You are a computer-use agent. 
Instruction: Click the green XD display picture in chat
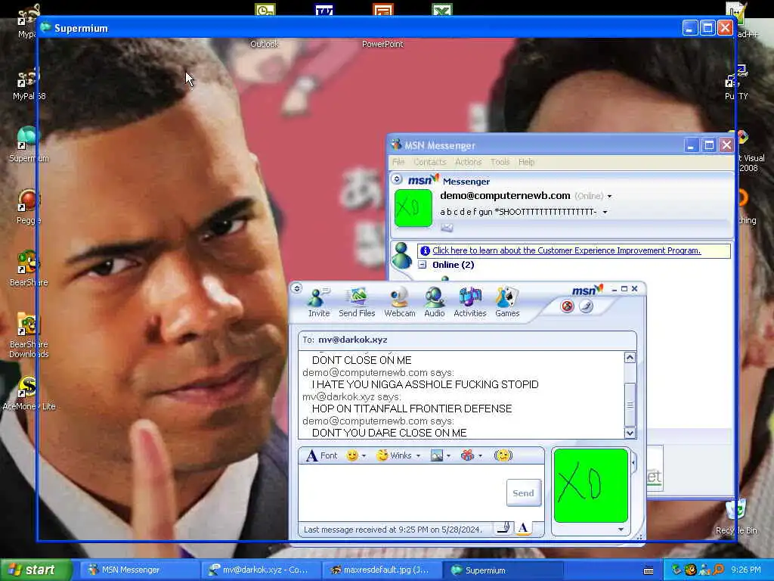coord(591,485)
